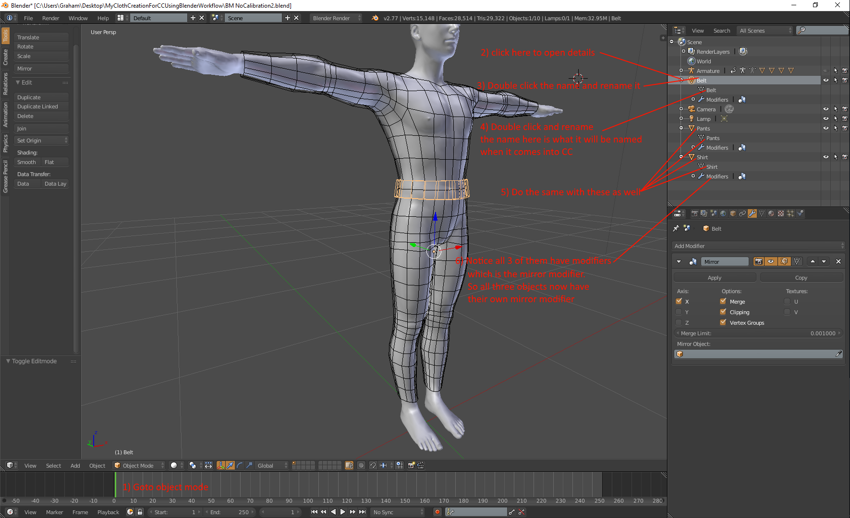Remove the Mirror modifier with X
850x518 pixels.
[838, 261]
